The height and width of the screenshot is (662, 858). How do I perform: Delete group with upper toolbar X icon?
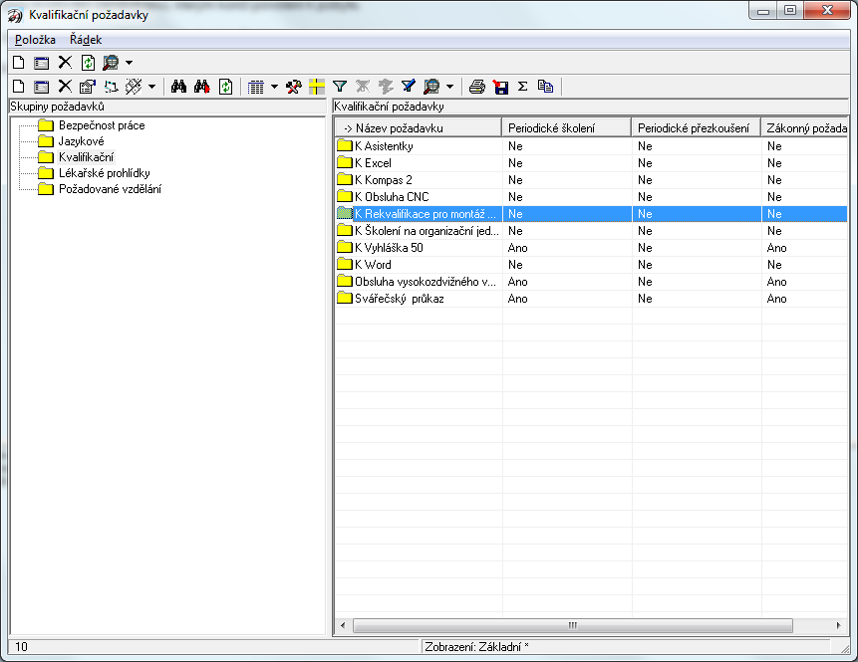pyautogui.click(x=65, y=63)
